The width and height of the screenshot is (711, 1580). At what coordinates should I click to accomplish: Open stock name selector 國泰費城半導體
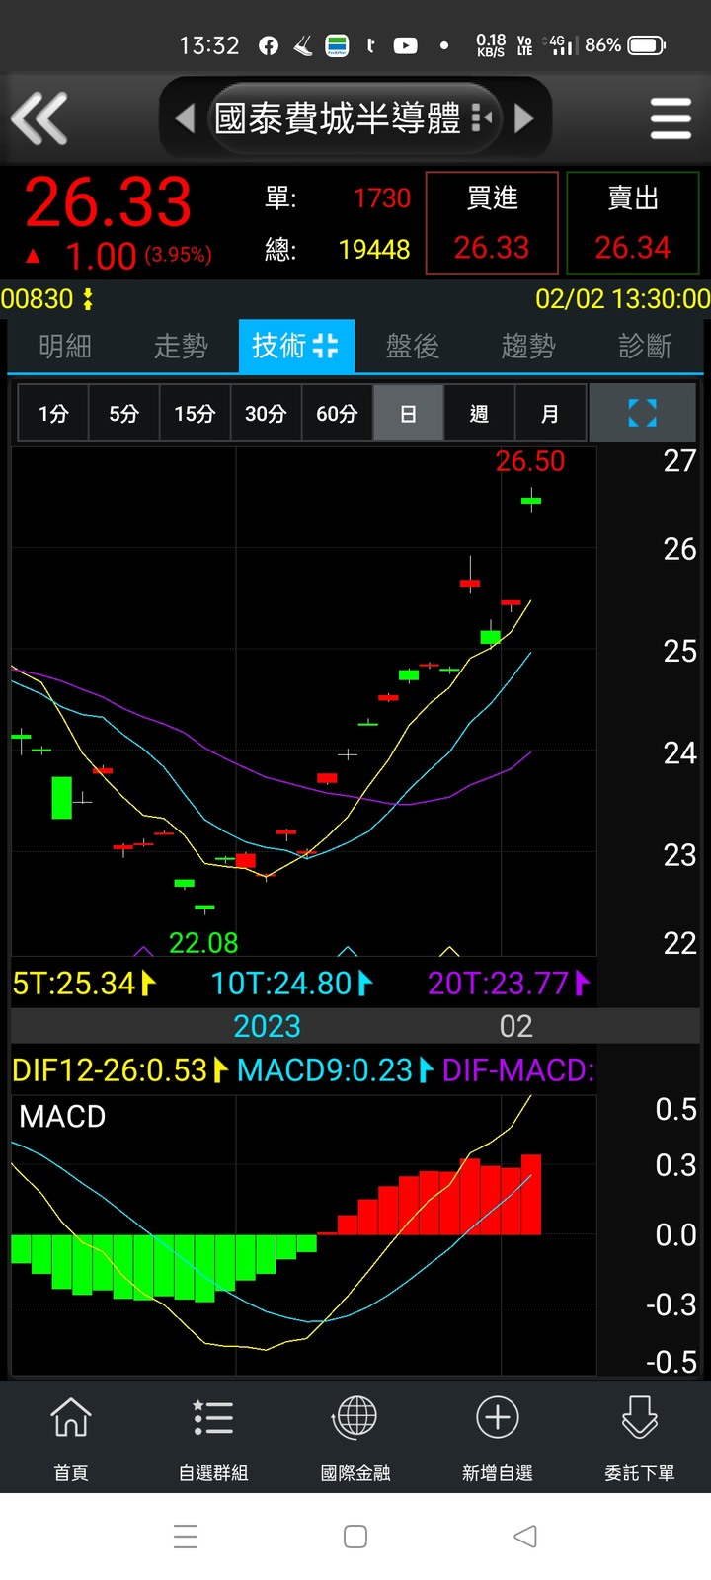[x=354, y=118]
